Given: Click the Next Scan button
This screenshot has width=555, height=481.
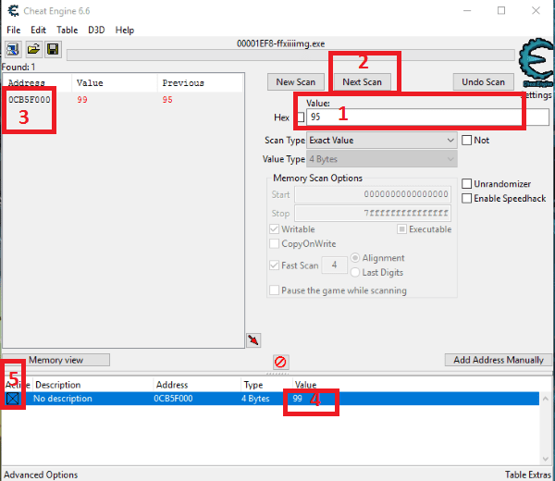Looking at the screenshot, I should coord(362,81).
